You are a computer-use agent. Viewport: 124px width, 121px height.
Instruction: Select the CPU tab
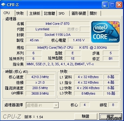tap(8, 13)
